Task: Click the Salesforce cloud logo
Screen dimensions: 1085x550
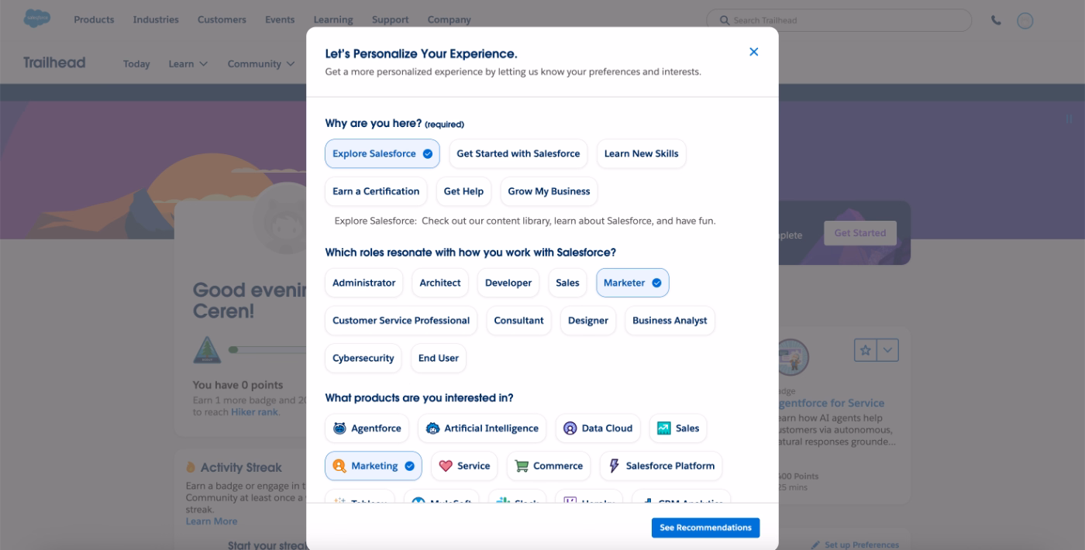Action: tap(36, 19)
